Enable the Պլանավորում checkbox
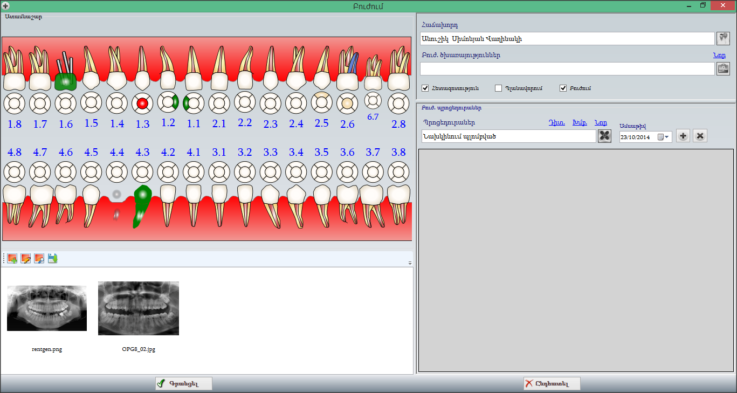Viewport: 737px width, 393px height. 498,88
